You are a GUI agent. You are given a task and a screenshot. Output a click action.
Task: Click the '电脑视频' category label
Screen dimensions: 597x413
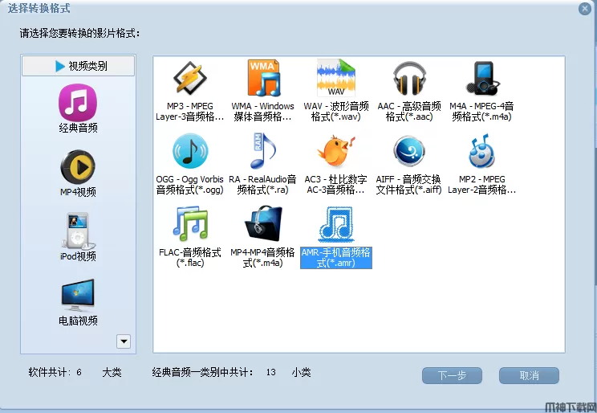click(78, 321)
